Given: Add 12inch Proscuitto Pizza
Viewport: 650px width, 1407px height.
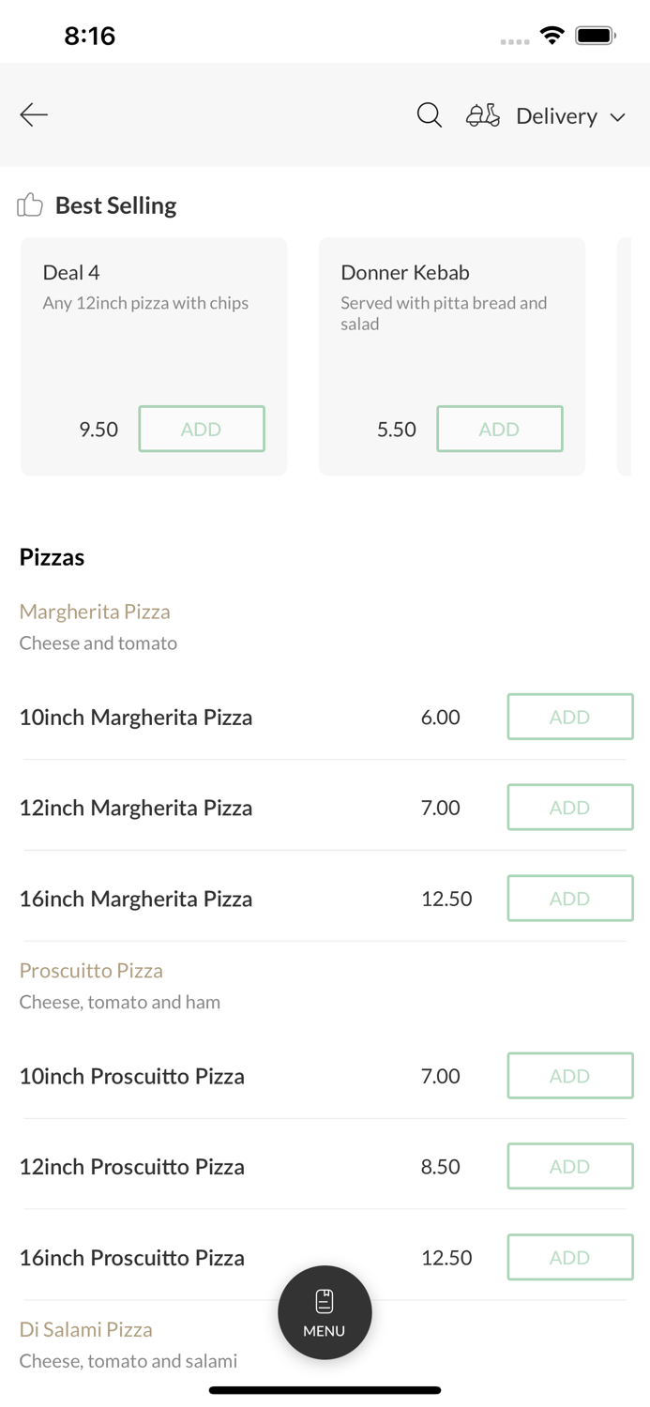Looking at the screenshot, I should click(x=570, y=1166).
